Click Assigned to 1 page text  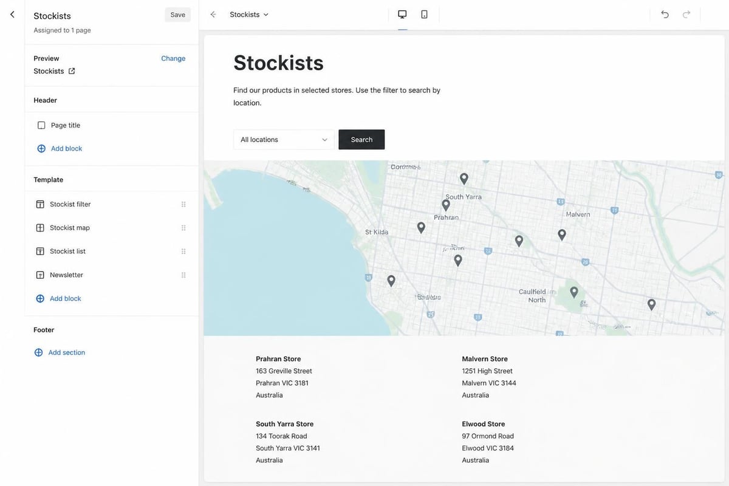63,30
